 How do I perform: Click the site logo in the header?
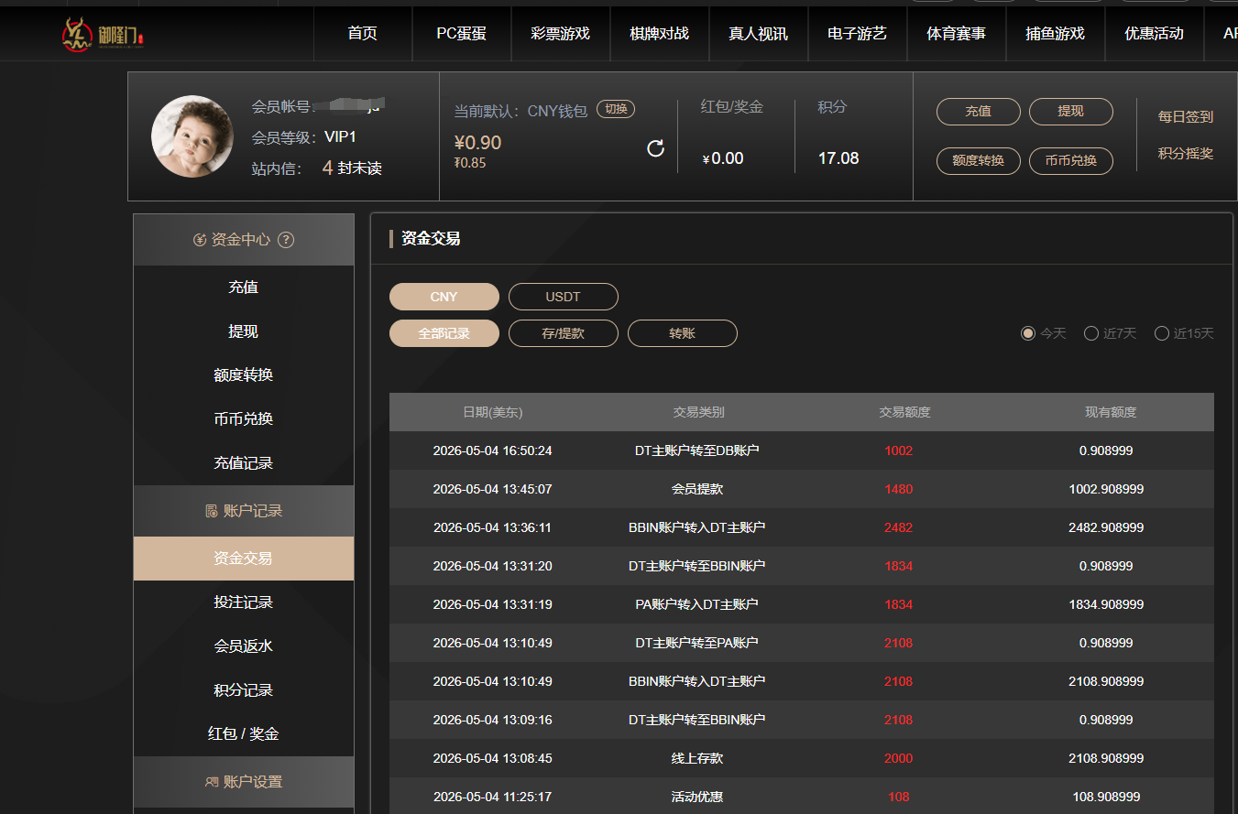(103, 35)
